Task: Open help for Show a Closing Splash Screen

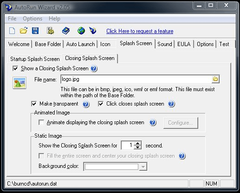Action: (x=94, y=68)
